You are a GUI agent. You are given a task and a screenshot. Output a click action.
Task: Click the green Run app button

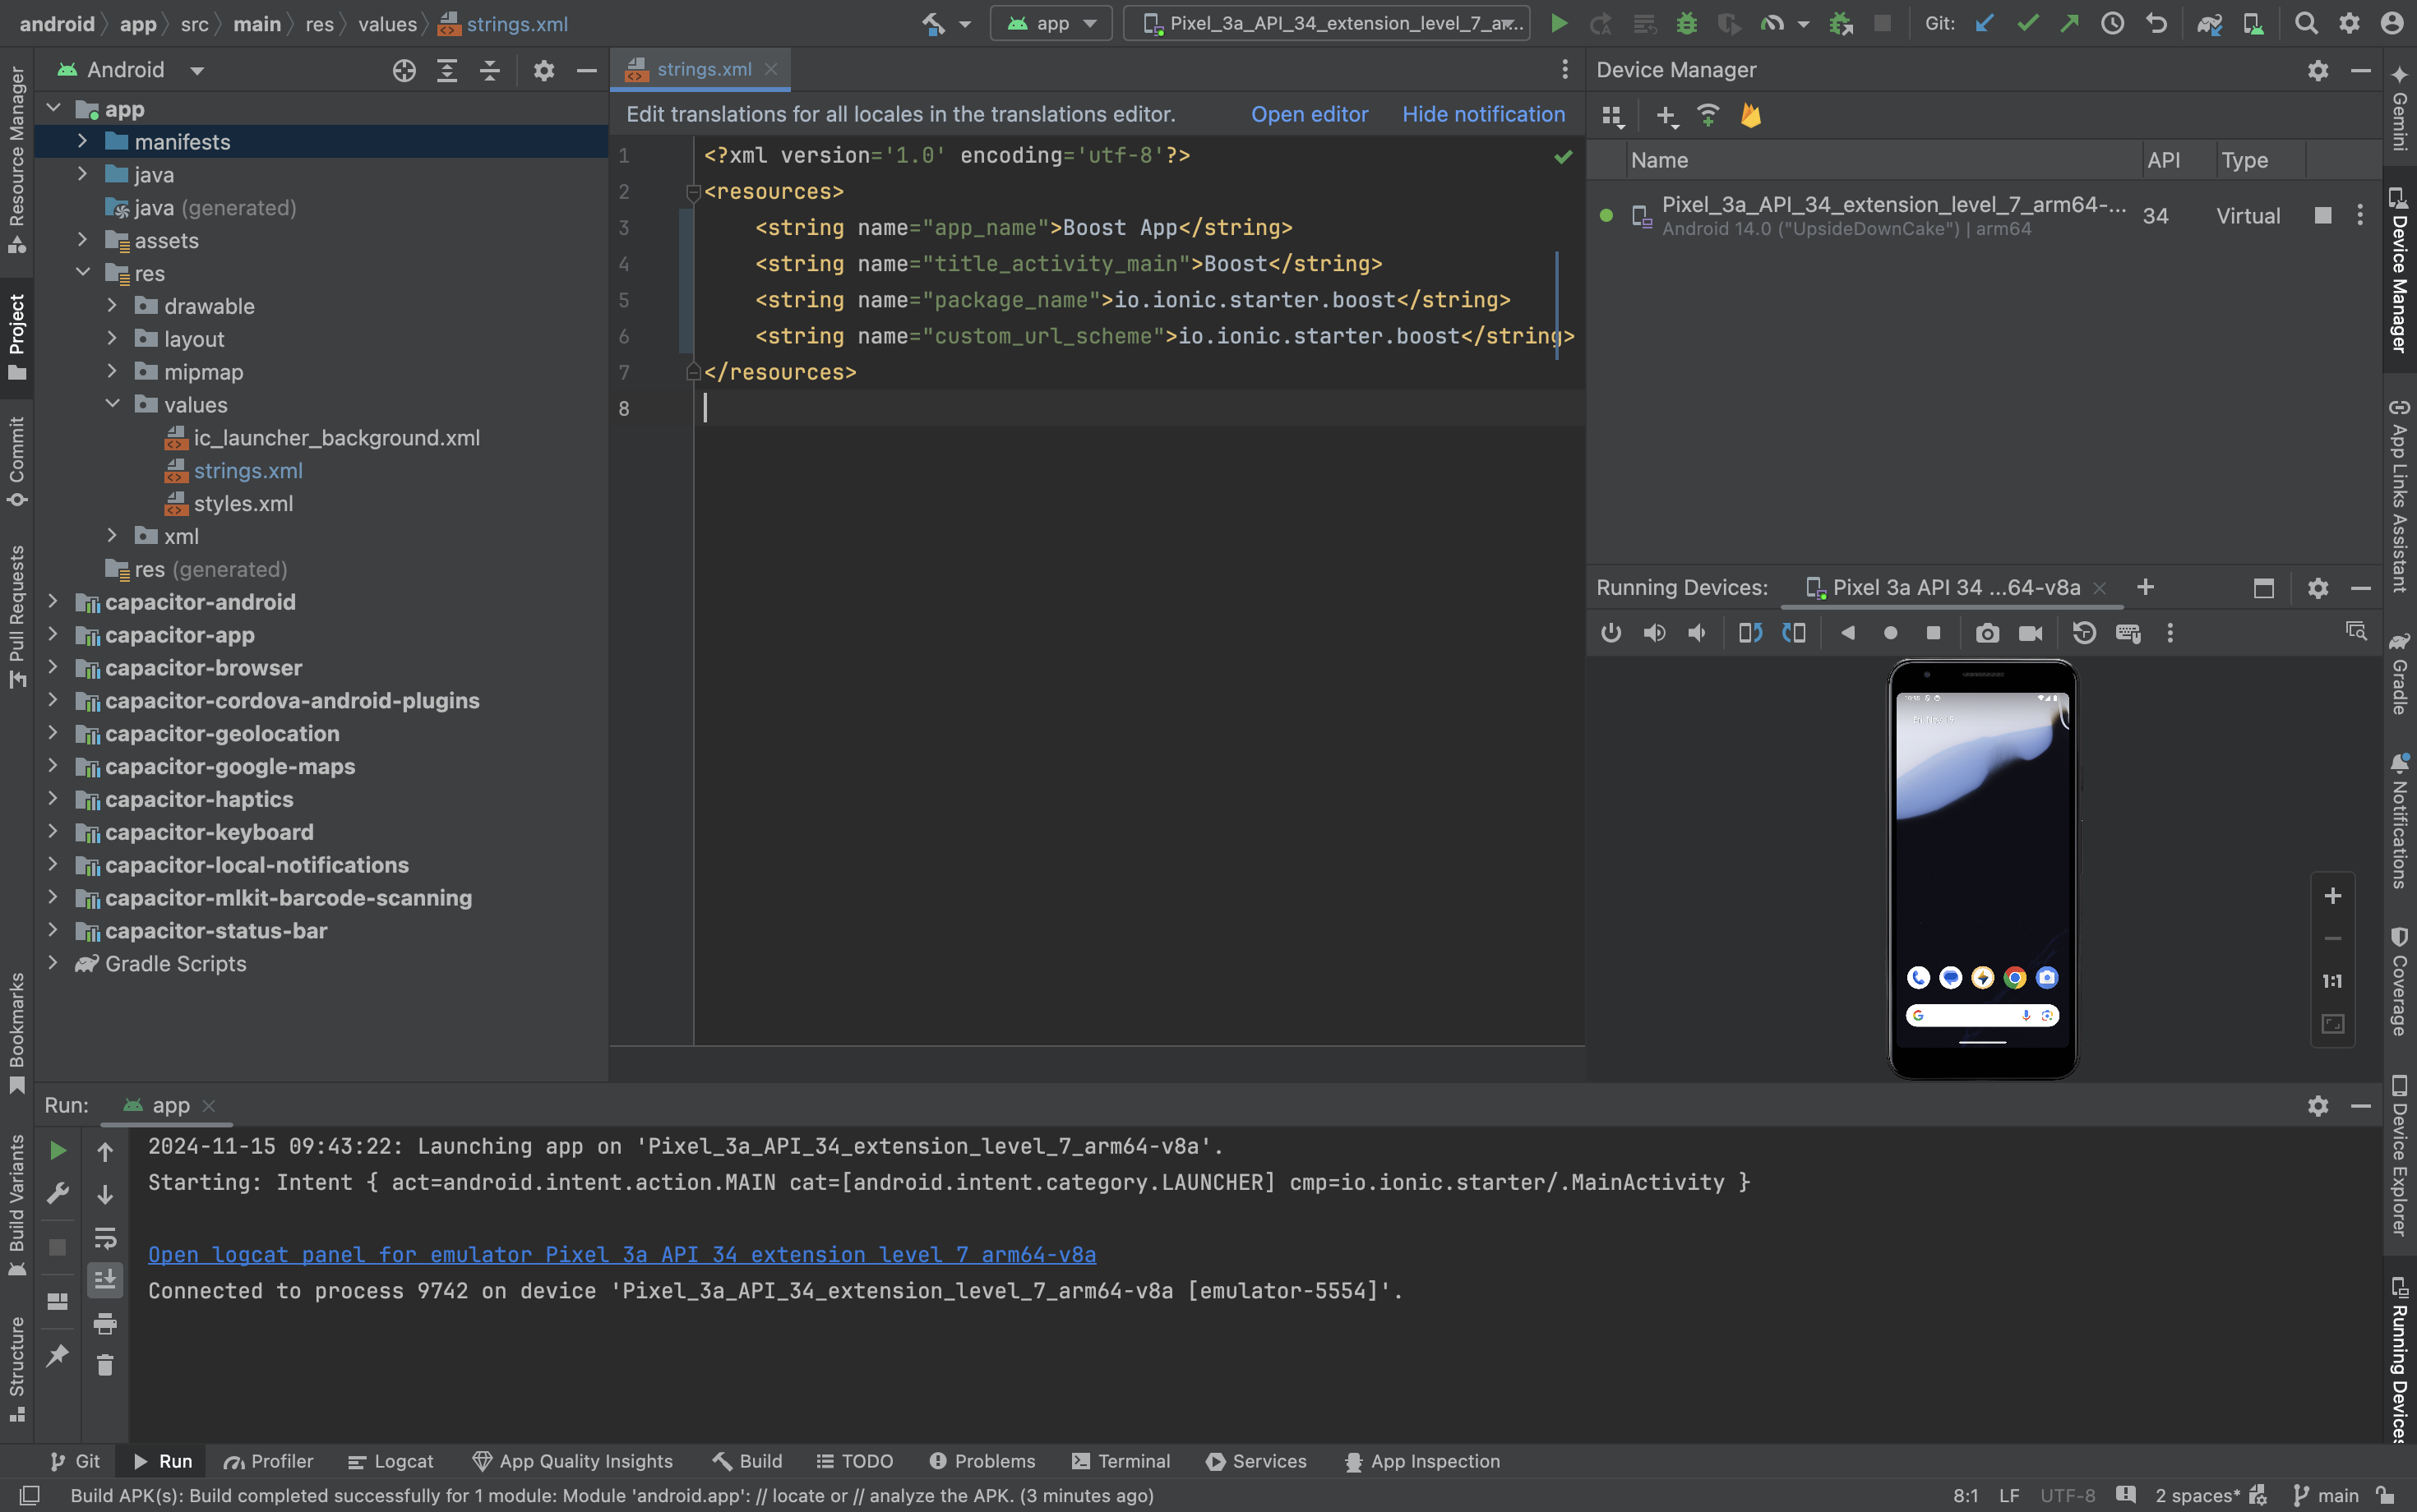pos(1558,23)
